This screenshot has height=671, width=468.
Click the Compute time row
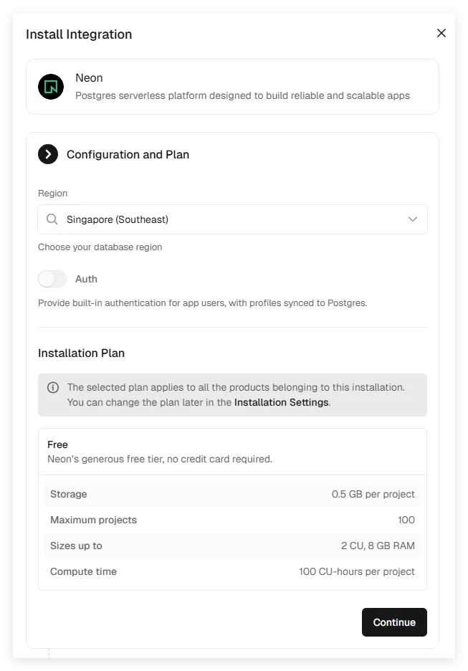click(x=232, y=571)
